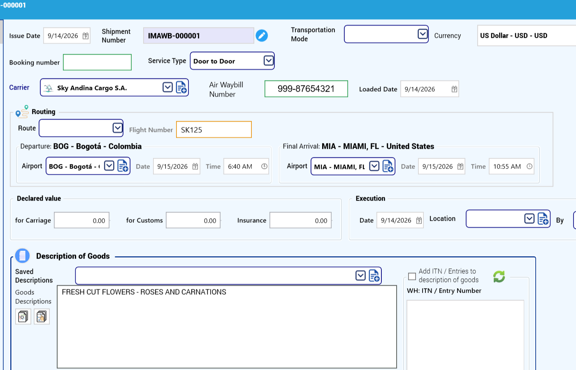Expand the arrival Airport MIA dropdown
Image resolution: width=576 pixels, height=370 pixels.
pos(374,166)
